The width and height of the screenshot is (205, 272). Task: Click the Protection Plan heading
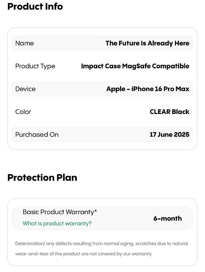coord(42,178)
